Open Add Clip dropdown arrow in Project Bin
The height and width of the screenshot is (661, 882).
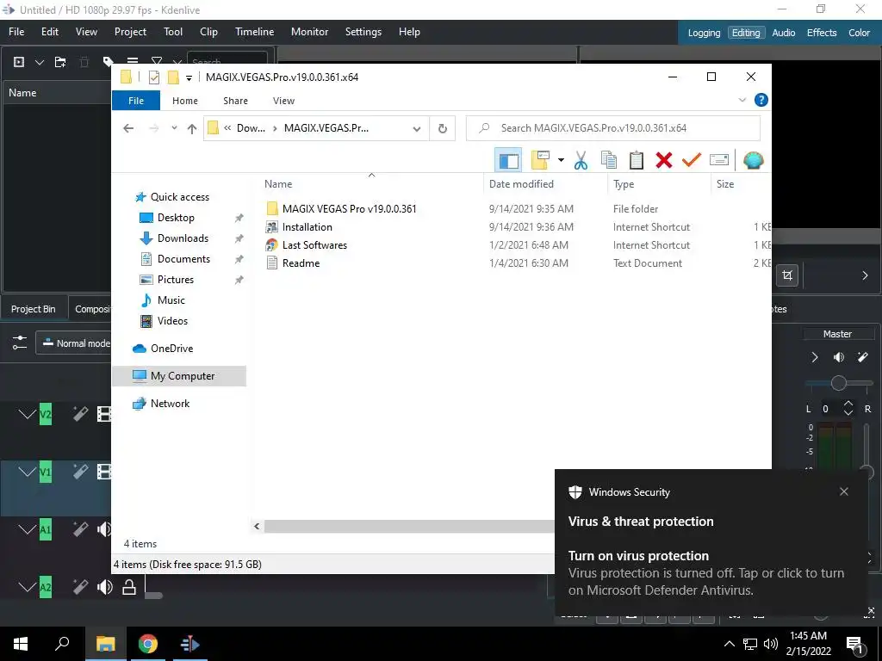click(40, 62)
